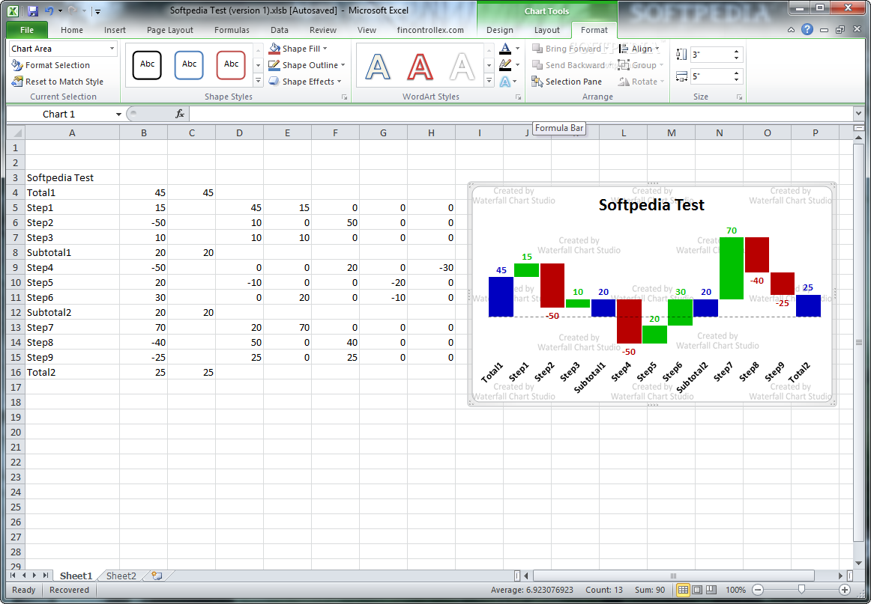Select Page Layout view in status bar
This screenshot has width=871, height=604.
(x=697, y=590)
